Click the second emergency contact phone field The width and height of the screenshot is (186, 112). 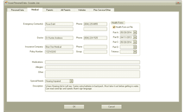click(x=95, y=29)
